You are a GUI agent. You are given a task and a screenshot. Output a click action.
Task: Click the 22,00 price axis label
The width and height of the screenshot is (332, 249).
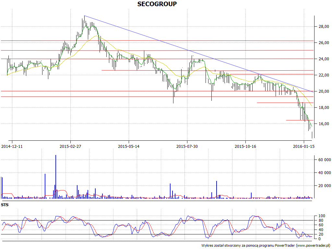click(324, 75)
